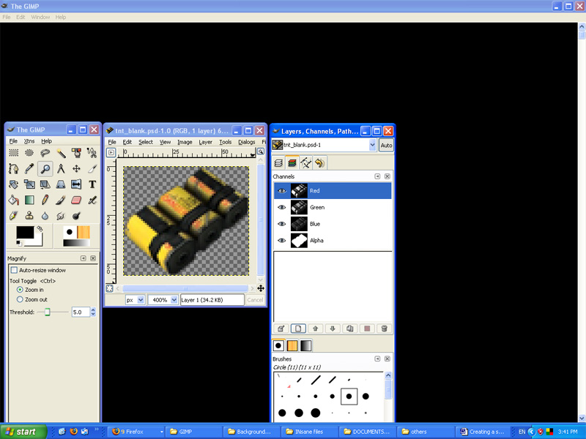This screenshot has height=439, width=586.
Task: Open the Layer menu in image window
Action: (205, 142)
